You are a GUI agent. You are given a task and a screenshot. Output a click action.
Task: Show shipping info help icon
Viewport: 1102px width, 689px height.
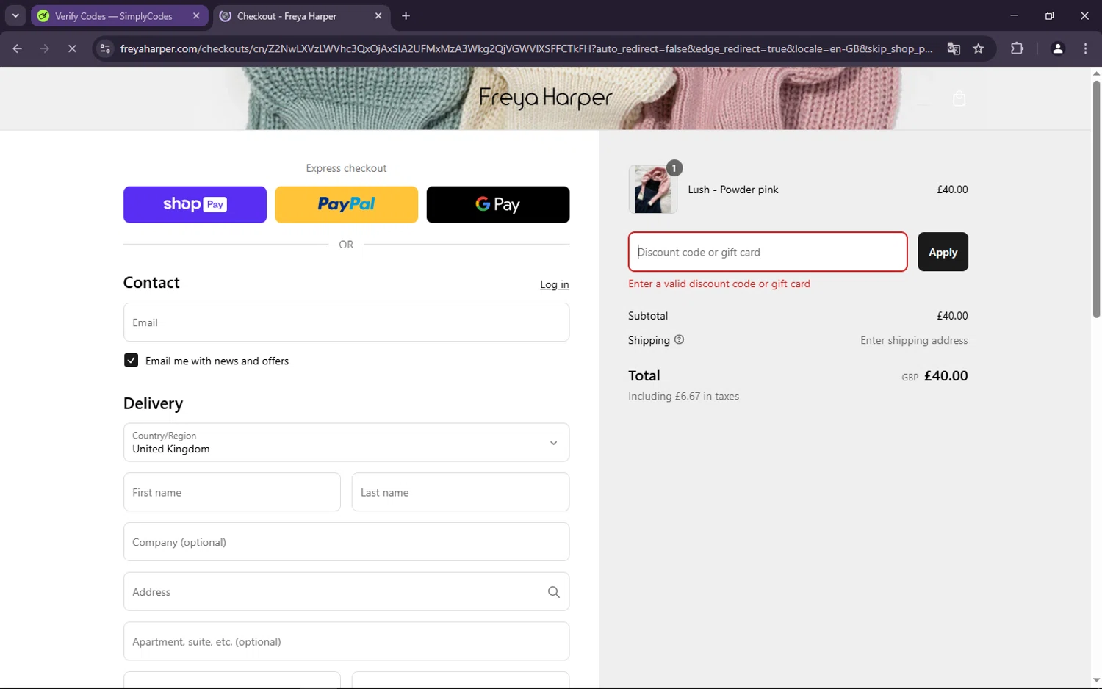coord(679,339)
